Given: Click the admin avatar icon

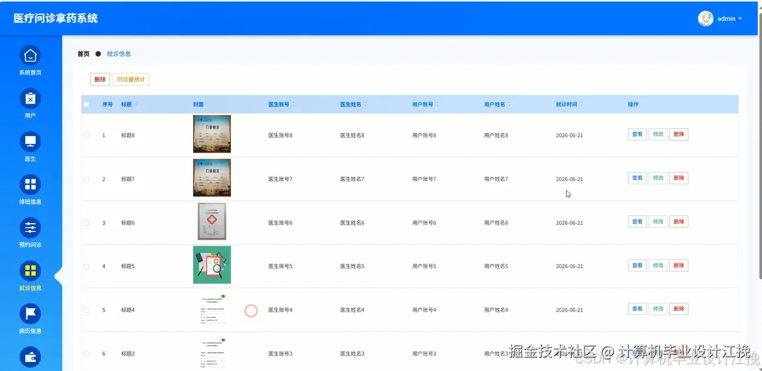Looking at the screenshot, I should (705, 18).
